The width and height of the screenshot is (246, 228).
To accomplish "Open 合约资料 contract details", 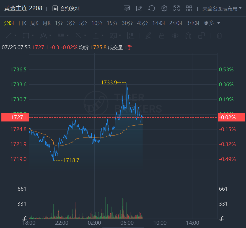I will tap(66, 9).
